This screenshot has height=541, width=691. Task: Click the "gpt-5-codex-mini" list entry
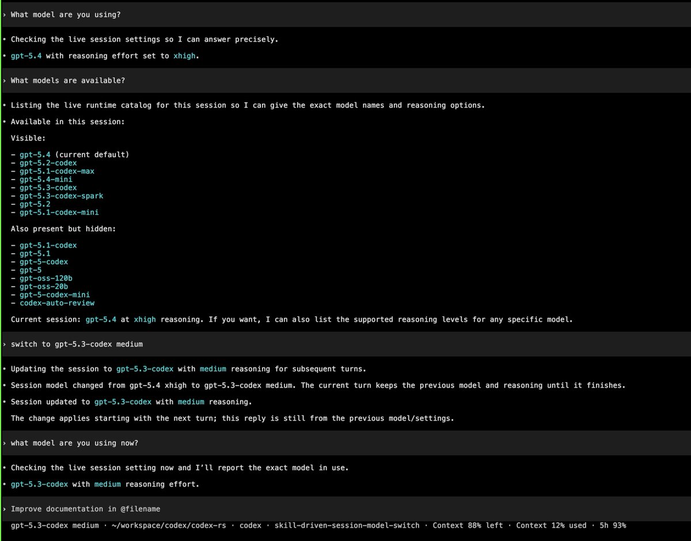point(55,295)
